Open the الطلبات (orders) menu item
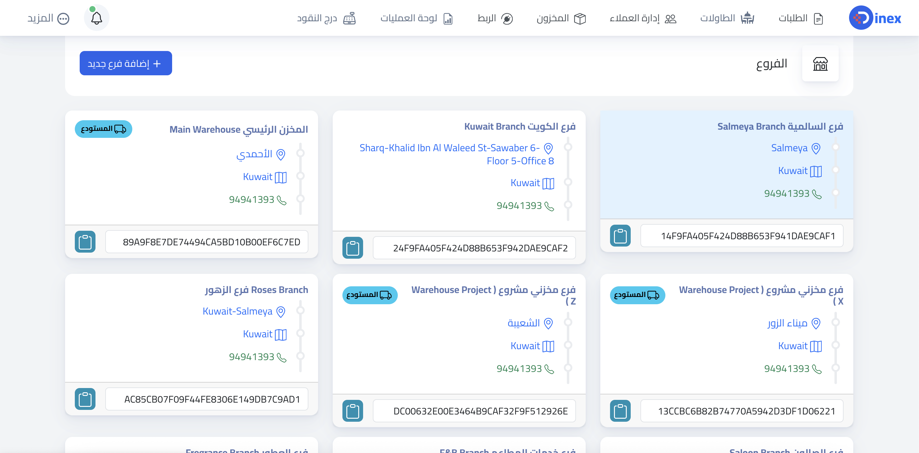 coord(801,18)
